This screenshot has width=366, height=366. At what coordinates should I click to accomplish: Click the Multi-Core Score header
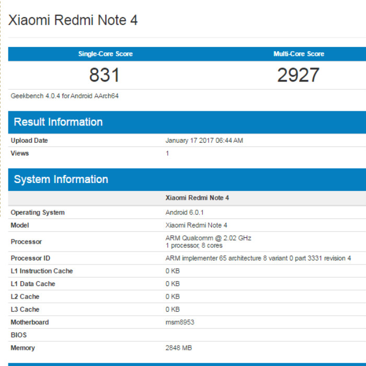point(299,54)
